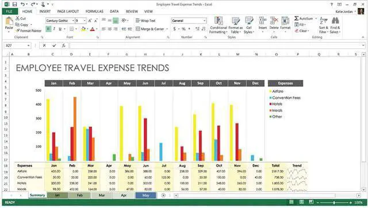The width and height of the screenshot is (368, 208).
Task: Click the accounting dollar format icon
Action: pyautogui.click(x=174, y=29)
